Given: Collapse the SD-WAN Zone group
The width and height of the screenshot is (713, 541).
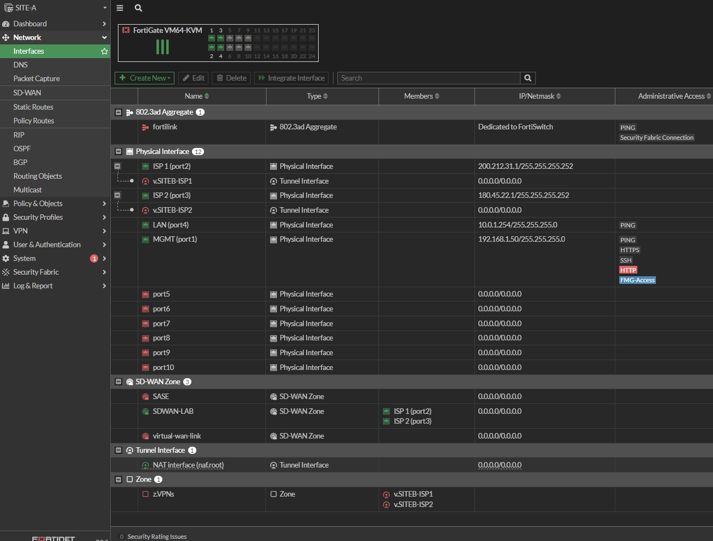Looking at the screenshot, I should 118,382.
